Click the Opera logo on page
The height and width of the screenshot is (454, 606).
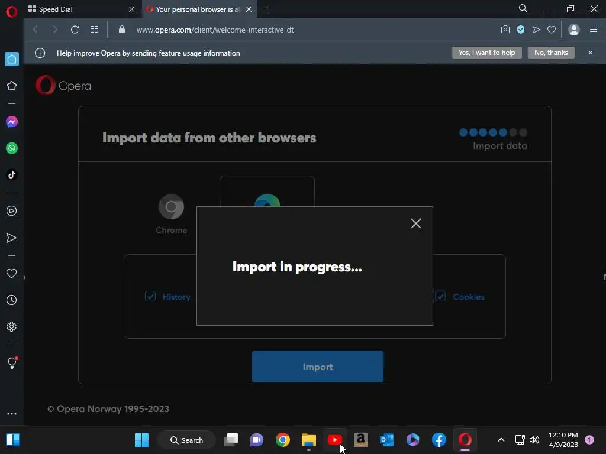point(63,85)
